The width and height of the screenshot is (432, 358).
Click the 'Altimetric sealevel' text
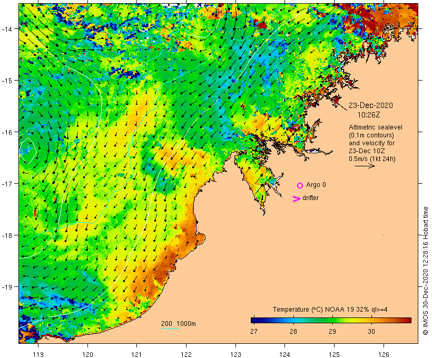(376, 127)
